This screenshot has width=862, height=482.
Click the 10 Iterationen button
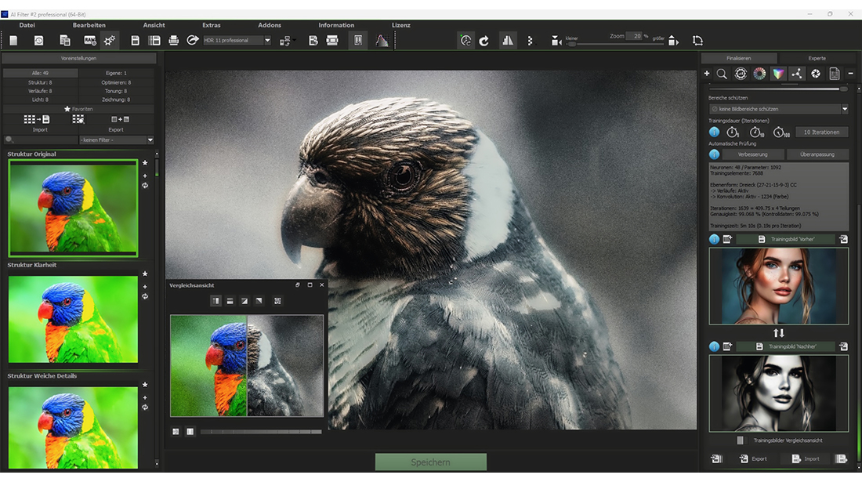pyautogui.click(x=820, y=132)
